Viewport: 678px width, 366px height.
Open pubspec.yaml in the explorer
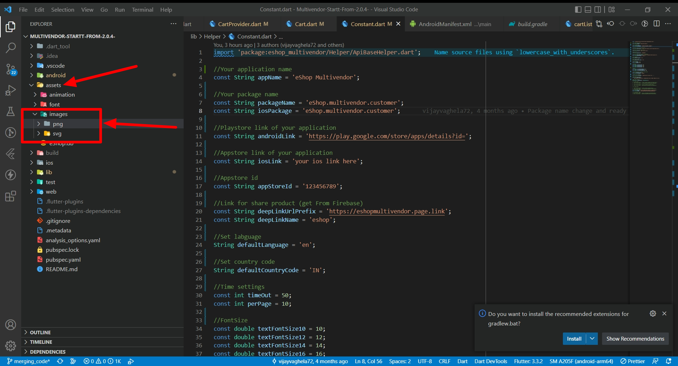(63, 260)
